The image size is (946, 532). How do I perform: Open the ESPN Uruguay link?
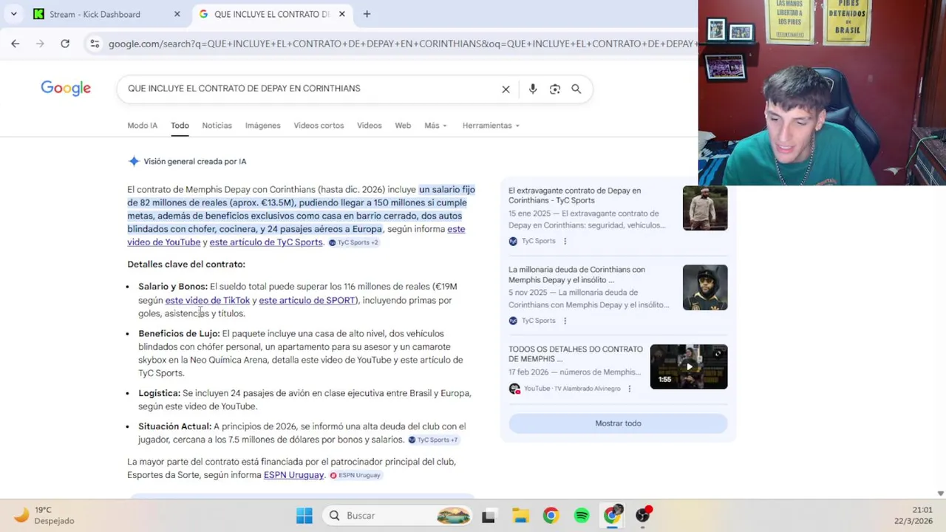tap(293, 475)
